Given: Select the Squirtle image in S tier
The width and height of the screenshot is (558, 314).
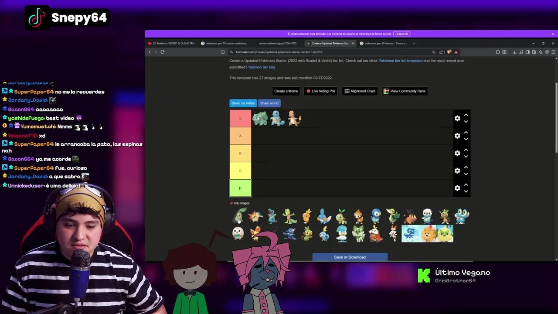Looking at the screenshot, I should point(277,118).
